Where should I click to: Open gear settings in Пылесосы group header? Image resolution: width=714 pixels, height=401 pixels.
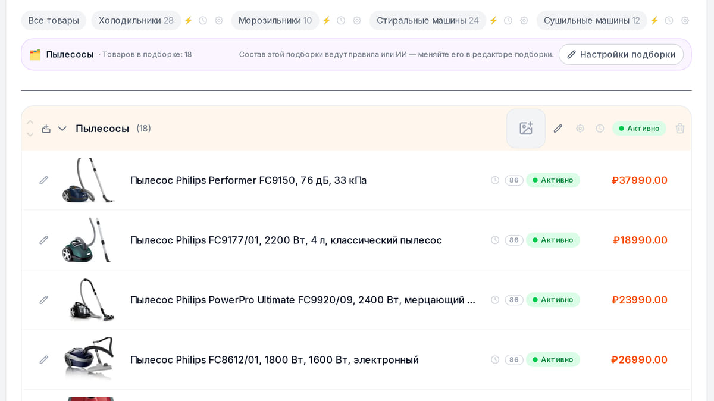click(x=580, y=129)
